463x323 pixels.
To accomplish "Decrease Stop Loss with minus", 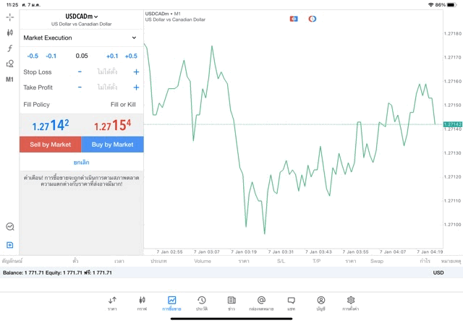I will click(80, 72).
